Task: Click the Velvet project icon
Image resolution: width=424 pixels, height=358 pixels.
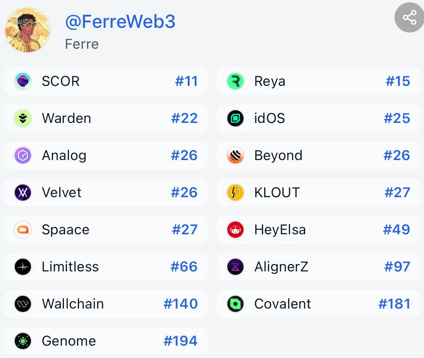Action: tap(23, 193)
